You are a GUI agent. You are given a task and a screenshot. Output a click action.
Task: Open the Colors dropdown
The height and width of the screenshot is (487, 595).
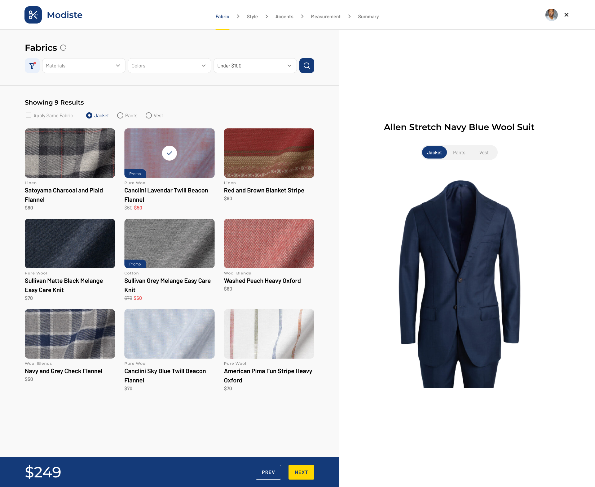(169, 66)
